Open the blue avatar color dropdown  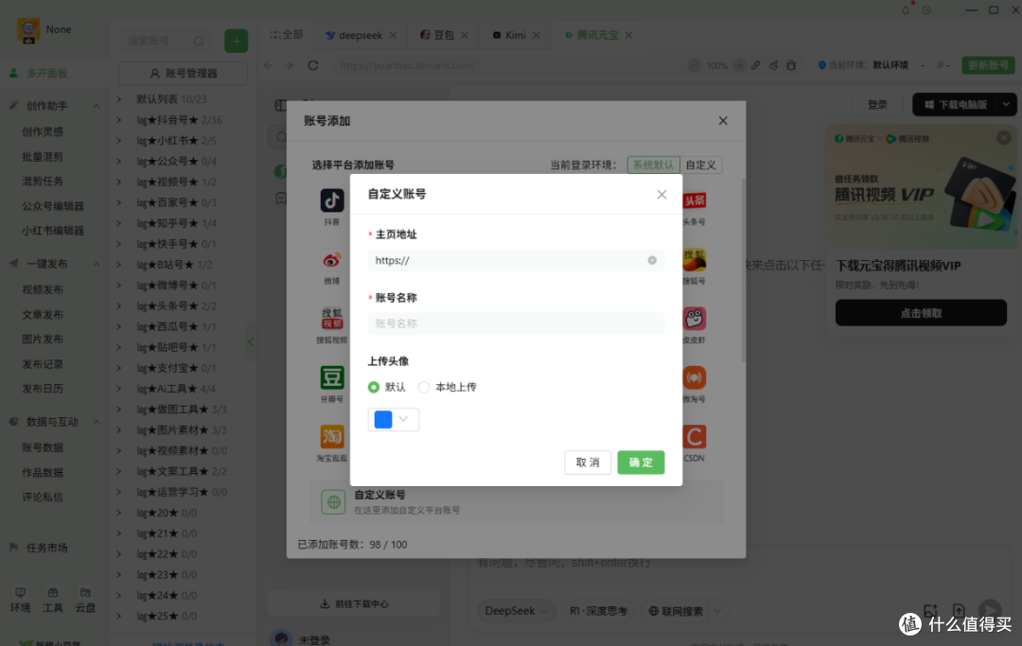[x=394, y=419]
